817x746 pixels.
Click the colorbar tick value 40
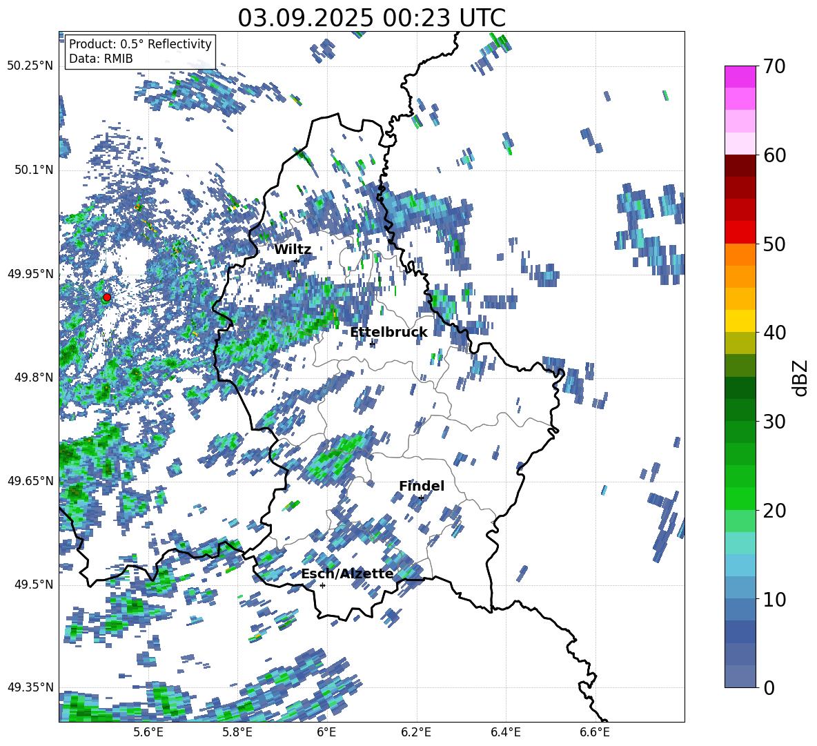774,333
